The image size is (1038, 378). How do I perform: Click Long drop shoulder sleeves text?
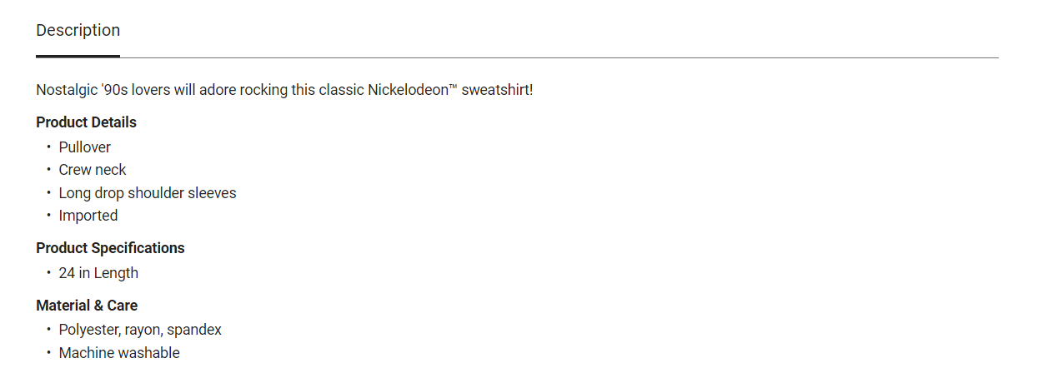[x=147, y=193]
